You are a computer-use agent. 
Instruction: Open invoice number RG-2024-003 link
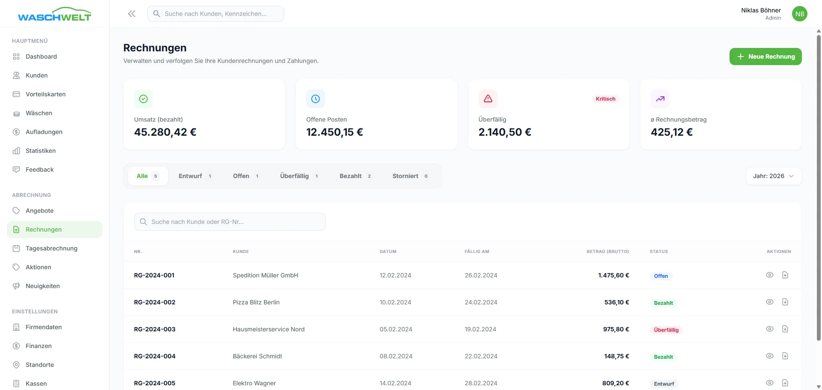tap(155, 329)
